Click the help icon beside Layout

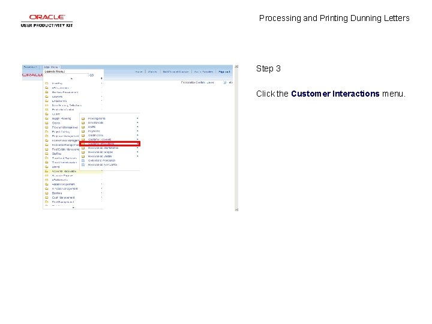(225, 82)
